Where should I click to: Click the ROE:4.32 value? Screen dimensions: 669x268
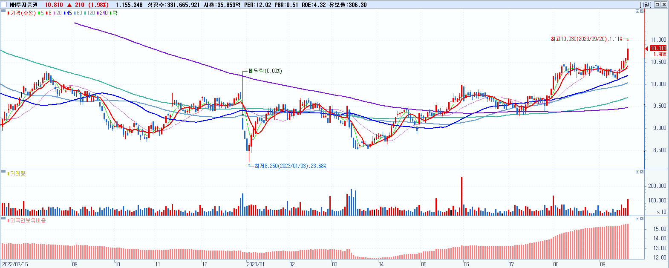click(x=314, y=5)
